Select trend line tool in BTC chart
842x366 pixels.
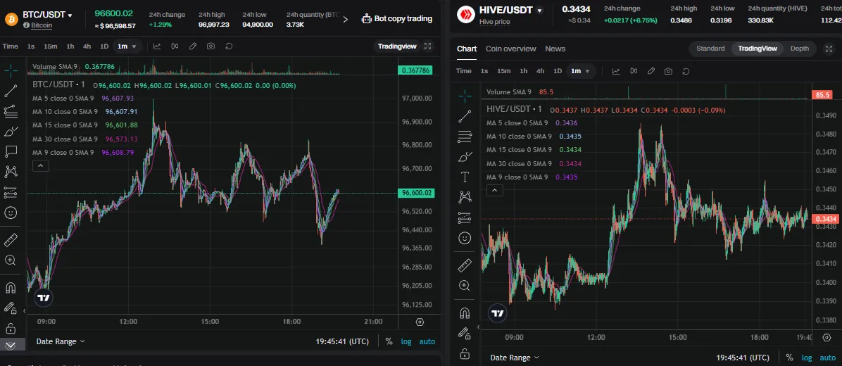click(x=11, y=91)
